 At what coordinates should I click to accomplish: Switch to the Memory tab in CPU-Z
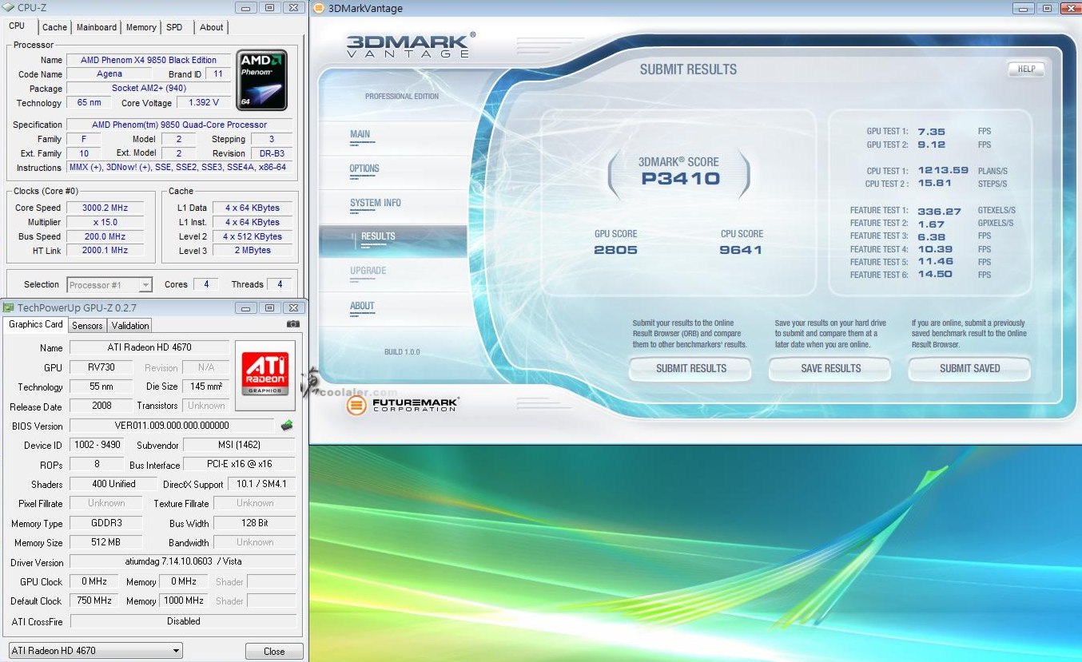141,27
